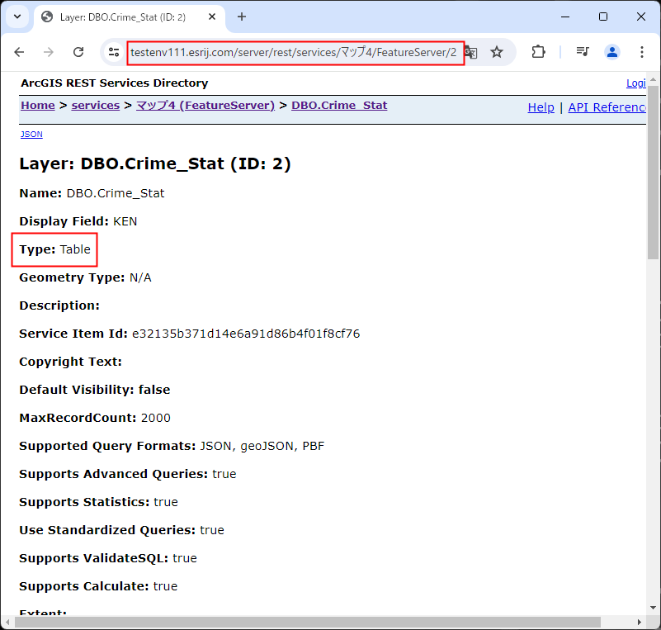Click the Supported Query Formats value
Image resolution: width=661 pixels, height=630 pixels.
pos(262,446)
